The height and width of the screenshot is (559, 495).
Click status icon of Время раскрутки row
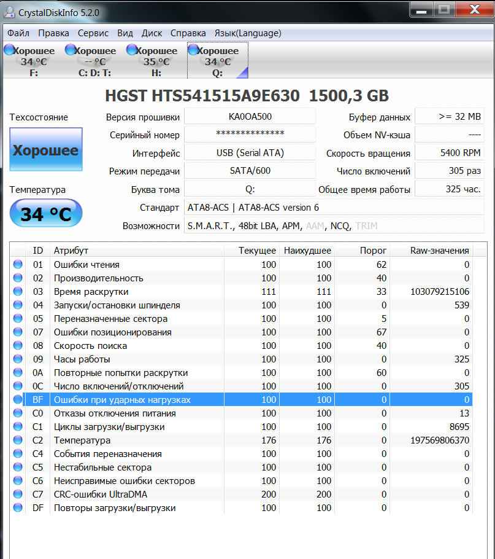18,291
